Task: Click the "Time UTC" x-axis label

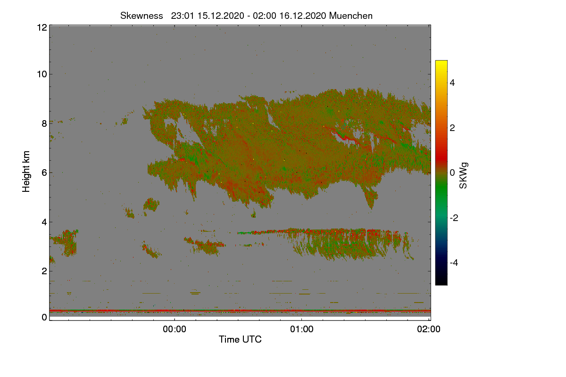Action: point(240,339)
